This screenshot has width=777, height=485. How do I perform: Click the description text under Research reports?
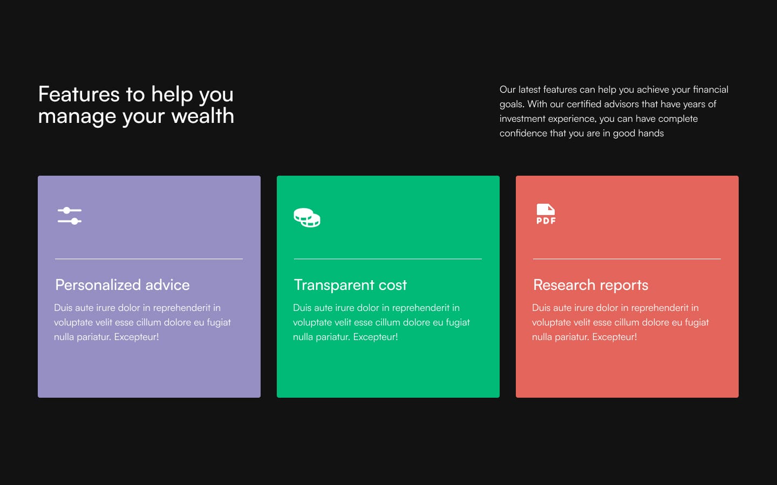pos(621,322)
